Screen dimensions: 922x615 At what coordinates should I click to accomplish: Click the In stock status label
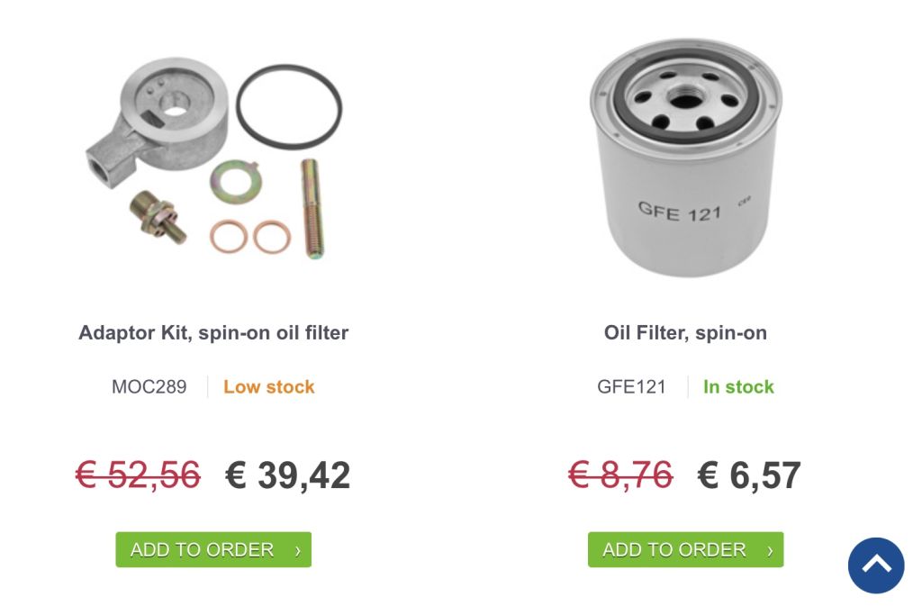pos(738,387)
